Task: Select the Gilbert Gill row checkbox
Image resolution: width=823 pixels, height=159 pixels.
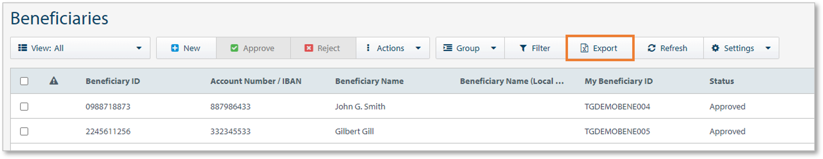Action: pyautogui.click(x=24, y=131)
